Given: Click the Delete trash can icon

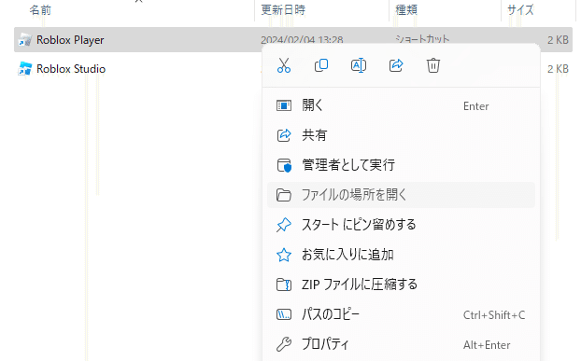Looking at the screenshot, I should pos(433,65).
